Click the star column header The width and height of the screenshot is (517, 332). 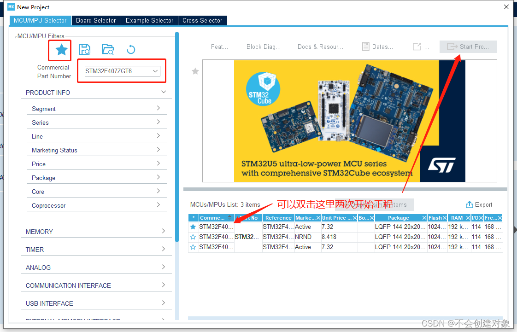pos(194,218)
